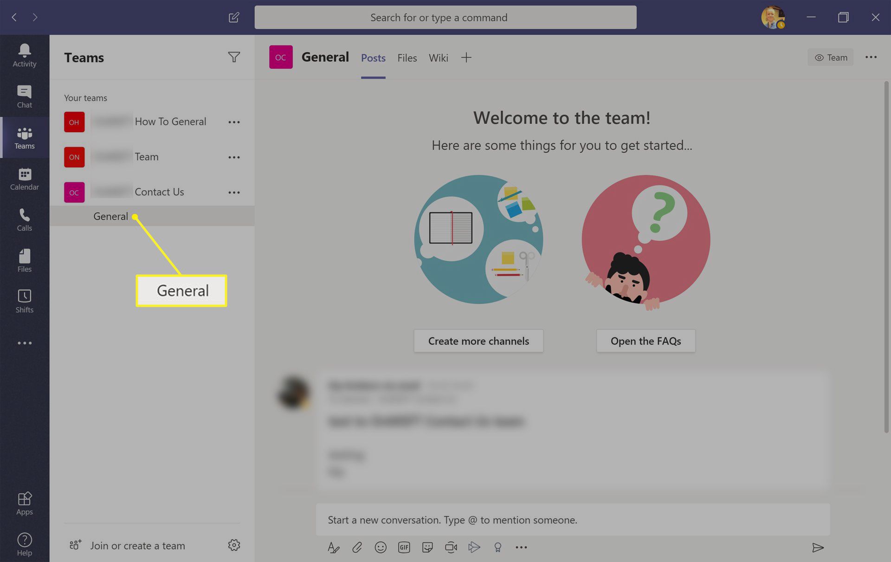891x562 pixels.
Task: Open the Chat section
Action: pos(24,96)
